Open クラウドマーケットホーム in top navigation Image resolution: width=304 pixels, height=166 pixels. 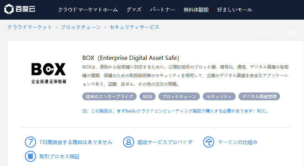88,10
